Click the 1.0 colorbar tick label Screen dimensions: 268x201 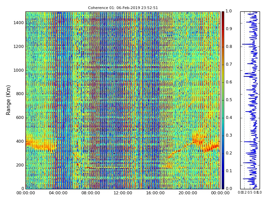[x=229, y=11]
